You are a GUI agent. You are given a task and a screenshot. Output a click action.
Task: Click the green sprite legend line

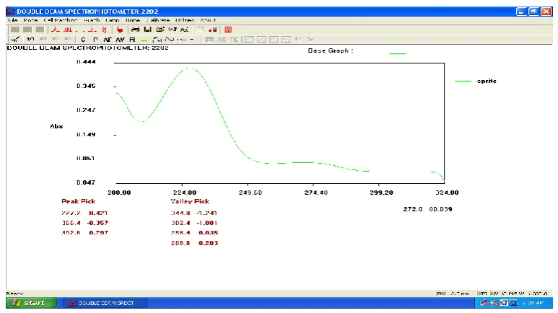coord(463,81)
